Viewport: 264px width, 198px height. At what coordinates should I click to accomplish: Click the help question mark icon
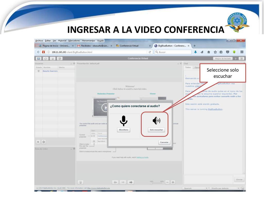tap(236, 59)
